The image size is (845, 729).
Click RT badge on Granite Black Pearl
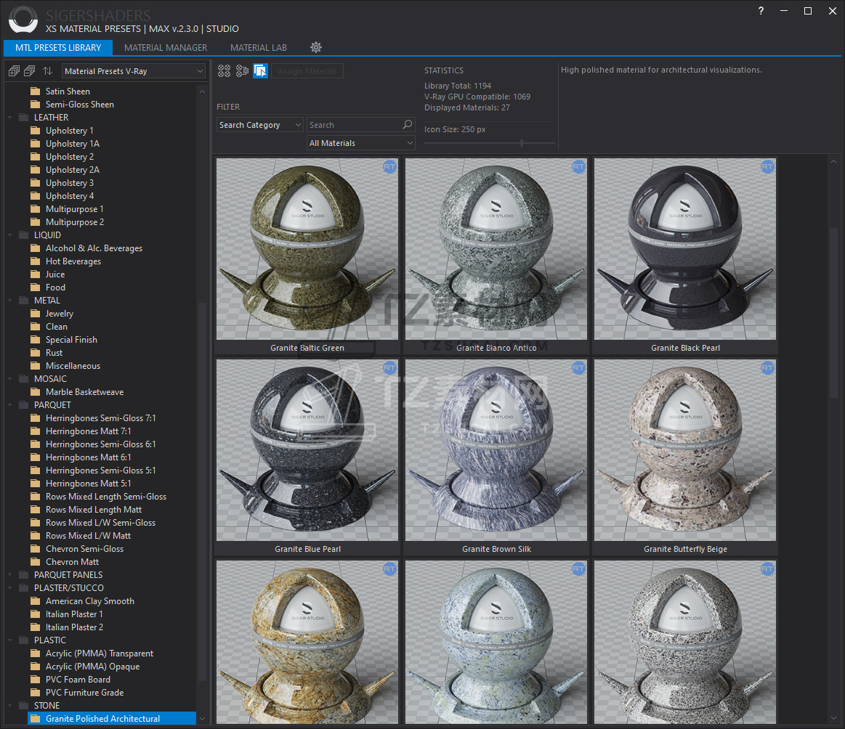coord(767,167)
